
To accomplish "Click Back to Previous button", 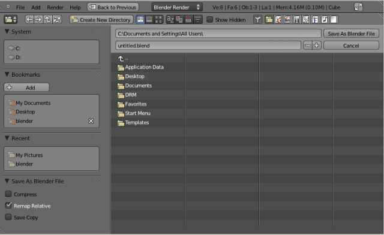I will [x=113, y=7].
